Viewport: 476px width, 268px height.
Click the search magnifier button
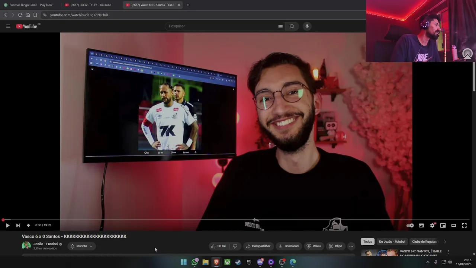292,26
